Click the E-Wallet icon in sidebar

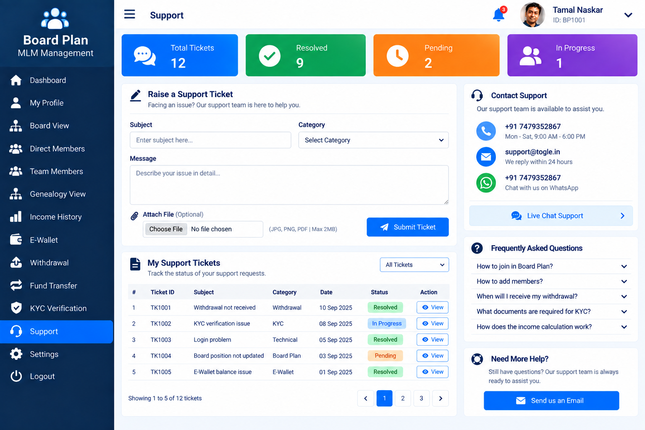(x=16, y=240)
